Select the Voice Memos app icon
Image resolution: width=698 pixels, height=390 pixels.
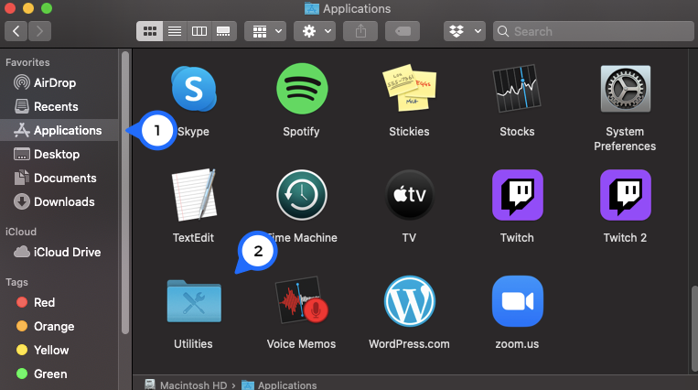(302, 301)
